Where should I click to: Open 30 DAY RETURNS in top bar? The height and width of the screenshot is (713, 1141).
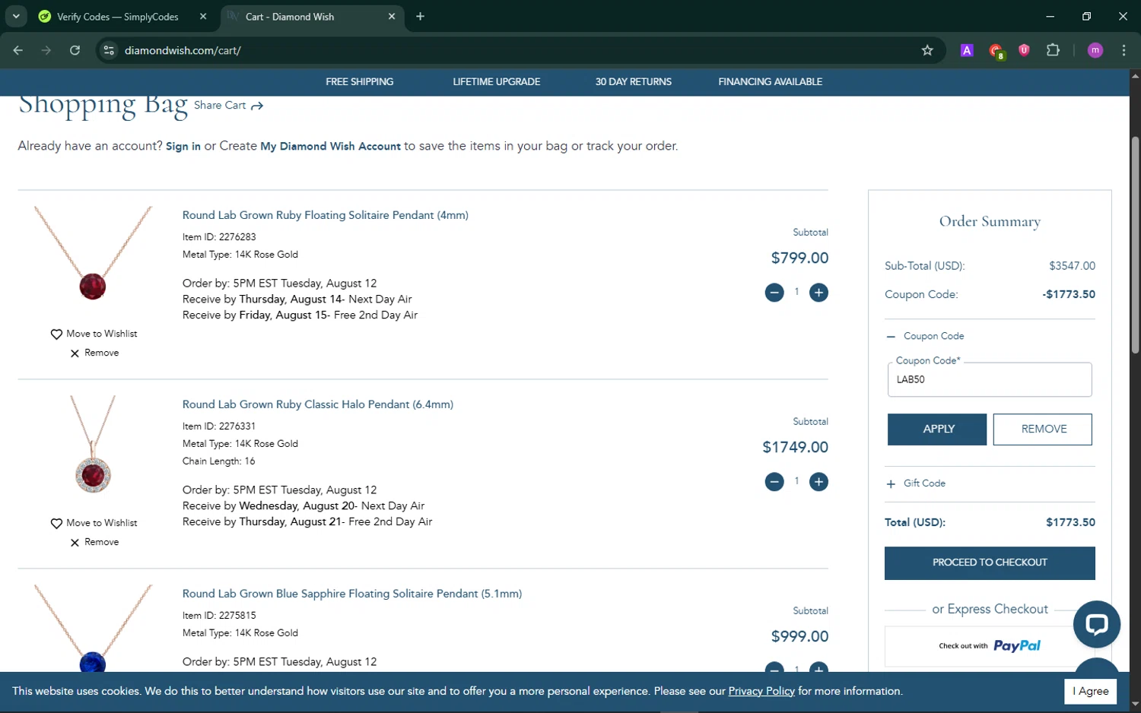click(x=634, y=81)
